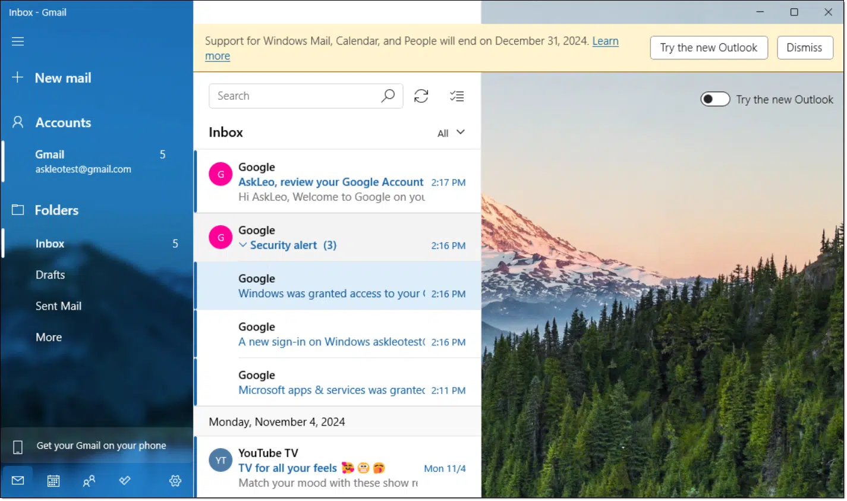Click the Inbox heading above message list
847x501 pixels.
click(226, 133)
